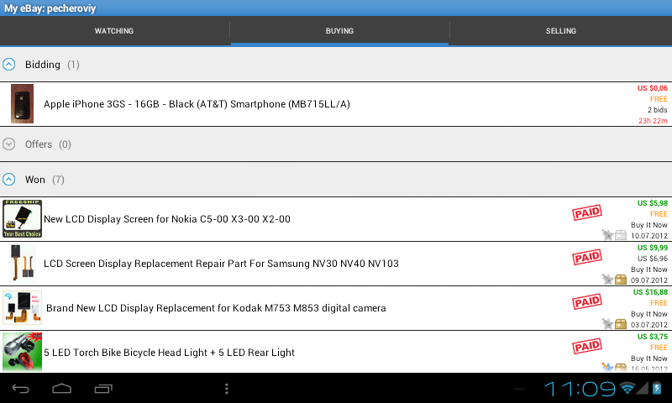Tap PAID stamp on LED Torch row
672x403 pixels.
point(587,346)
